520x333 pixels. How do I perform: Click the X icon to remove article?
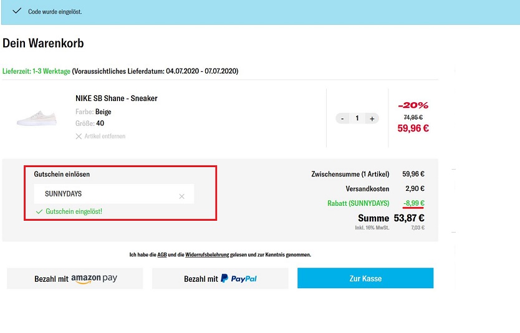click(x=79, y=137)
